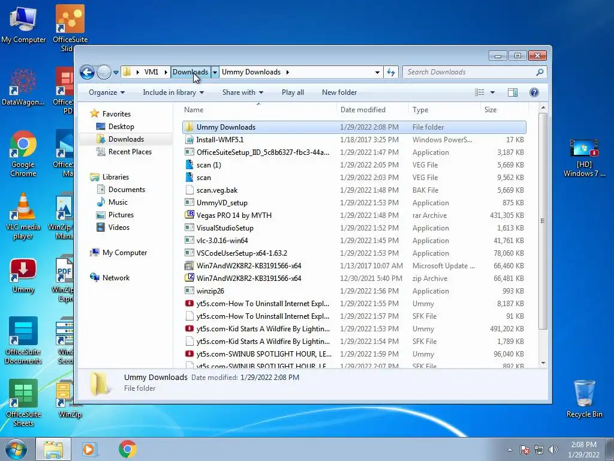
Task: Open the Help question mark icon
Action: tap(534, 92)
